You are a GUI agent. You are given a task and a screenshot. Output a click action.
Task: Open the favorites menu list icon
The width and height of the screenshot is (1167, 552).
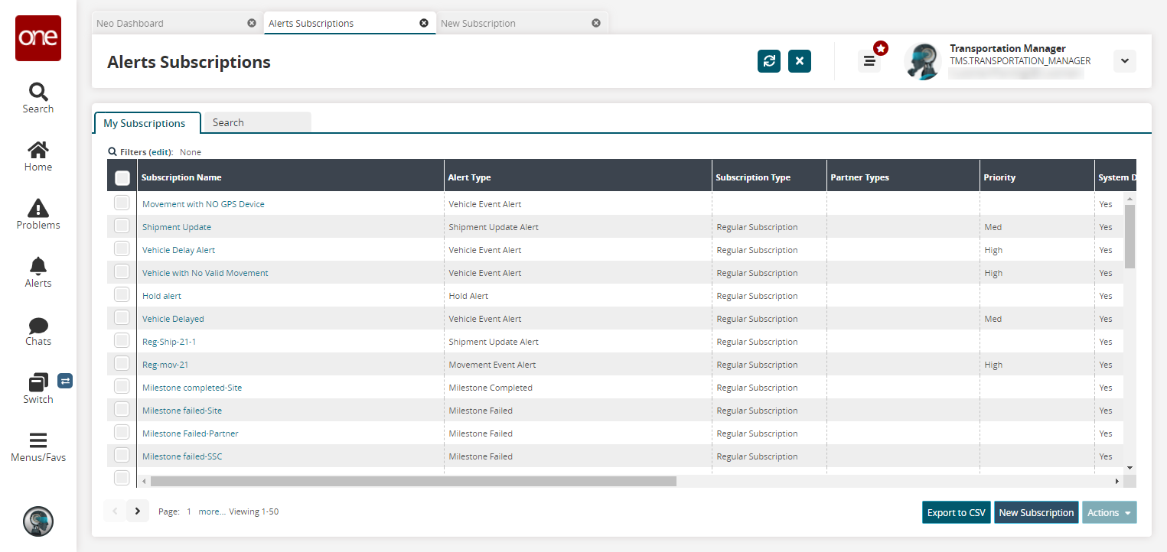[869, 61]
